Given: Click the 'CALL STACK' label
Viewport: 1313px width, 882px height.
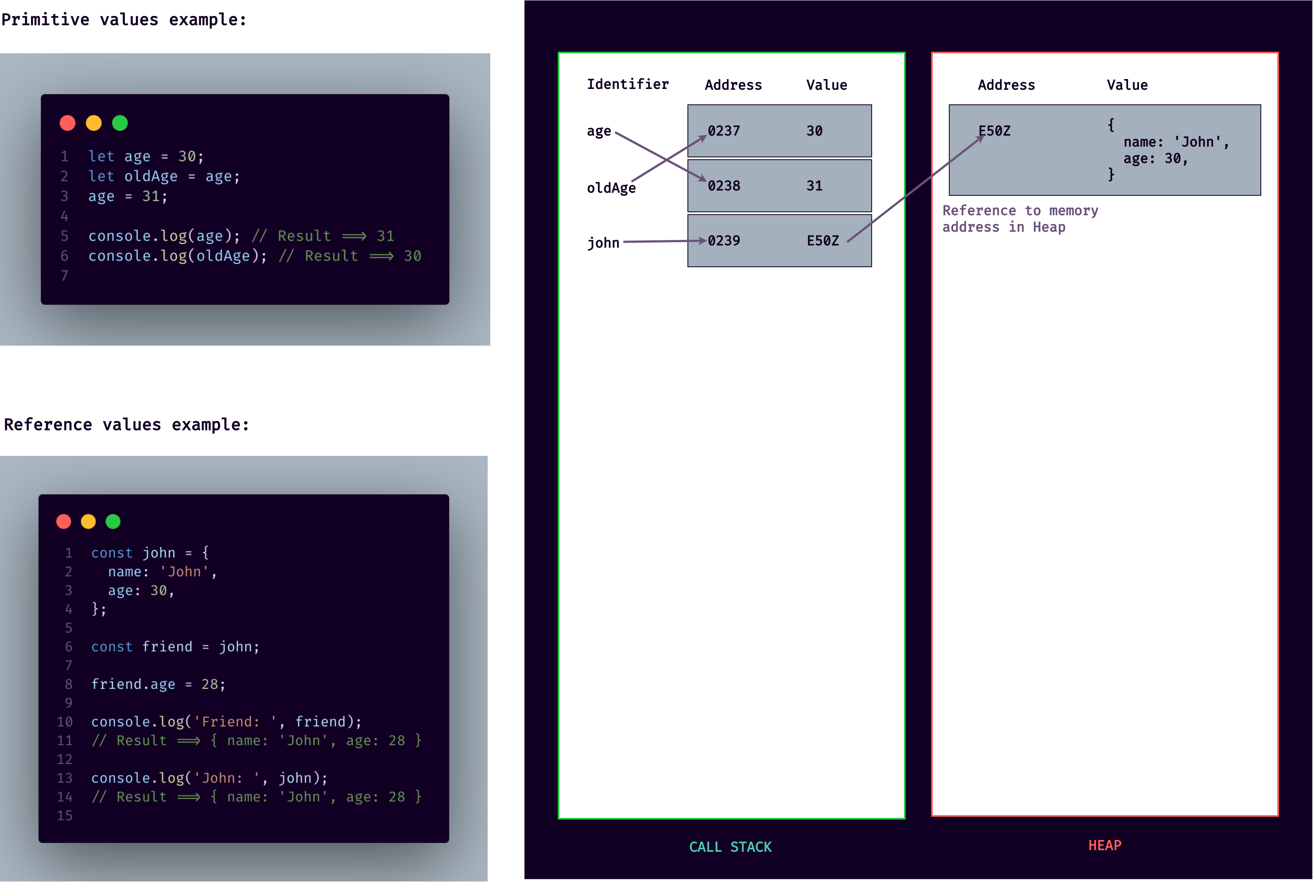Looking at the screenshot, I should 730,847.
